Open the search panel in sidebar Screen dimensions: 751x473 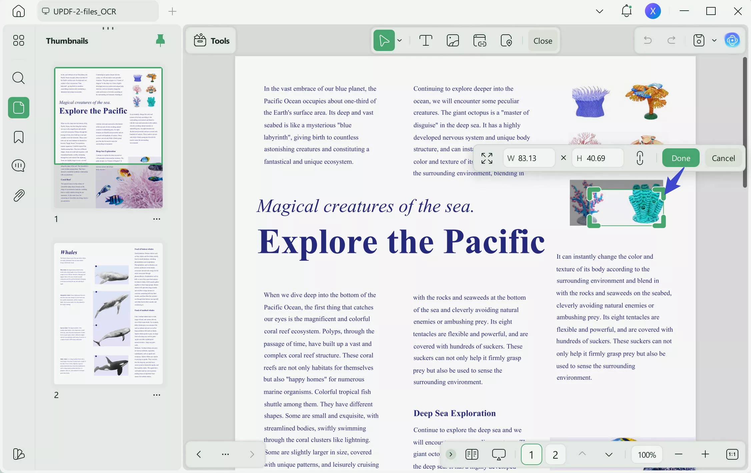18,78
